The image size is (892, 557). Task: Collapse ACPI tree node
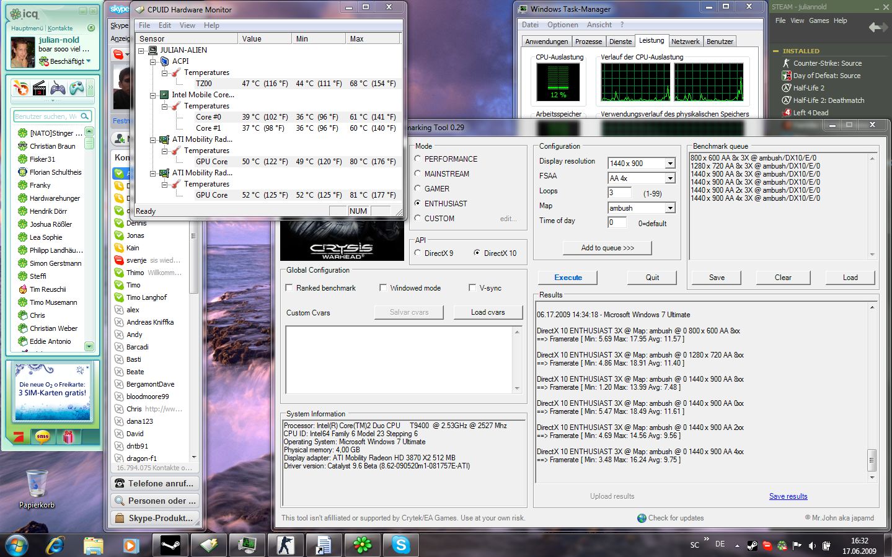(x=153, y=61)
